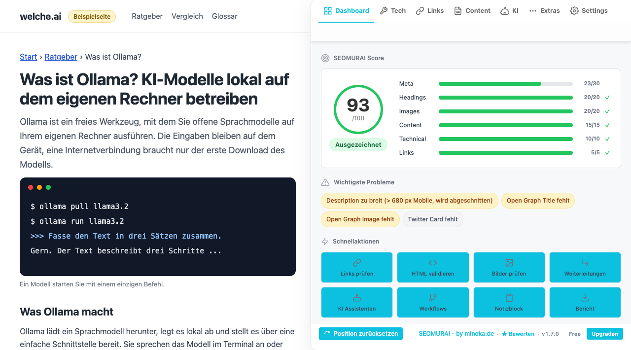Follow the Start breadcrumb link

28,57
